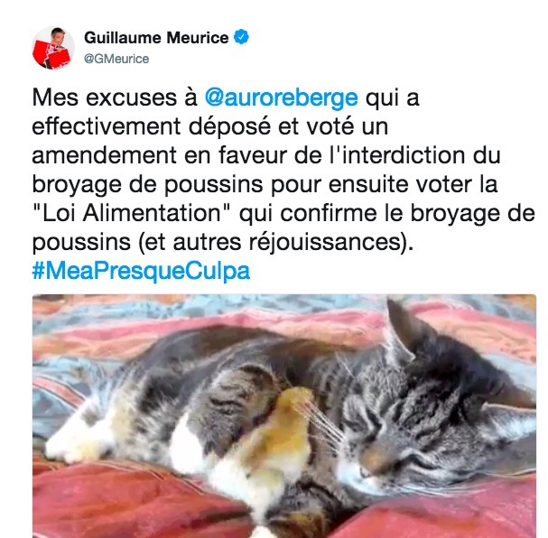Follow the #MeaPresqueCulpa hashtag
Viewport: 548px width, 538px height.
pyautogui.click(x=141, y=271)
